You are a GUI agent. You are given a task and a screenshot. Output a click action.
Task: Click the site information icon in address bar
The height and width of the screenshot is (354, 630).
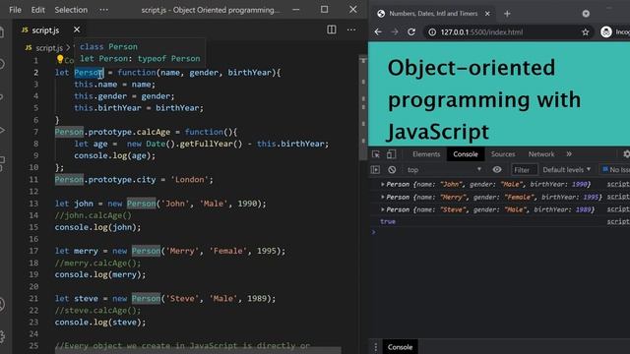tap(432, 32)
